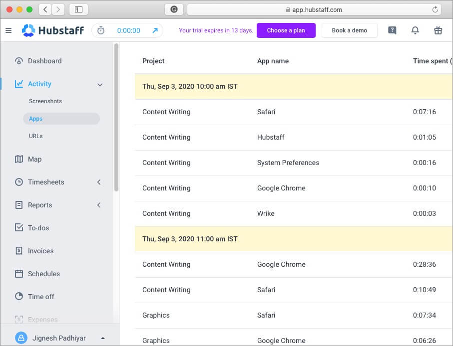Reload the page with refresh icon
The width and height of the screenshot is (453, 346).
click(435, 9)
